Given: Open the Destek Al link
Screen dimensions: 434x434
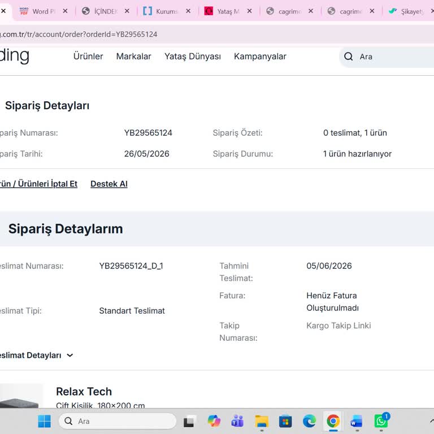Looking at the screenshot, I should click(109, 184).
